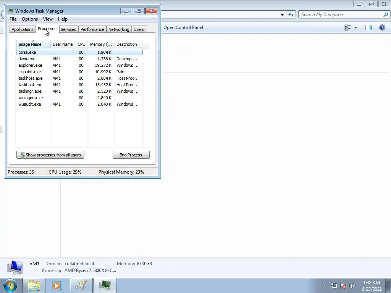Click the Paint description cell

121,72
